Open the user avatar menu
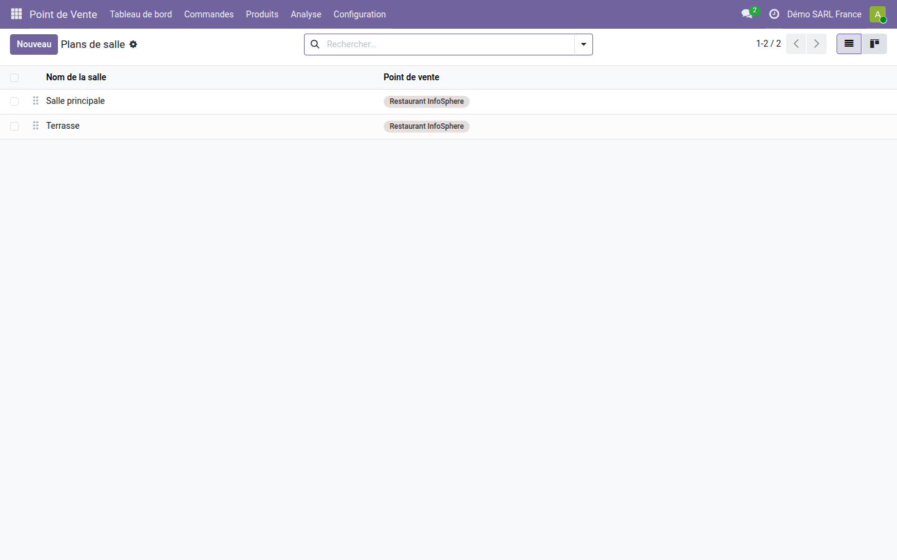Screen dimensions: 897x560 [878, 14]
